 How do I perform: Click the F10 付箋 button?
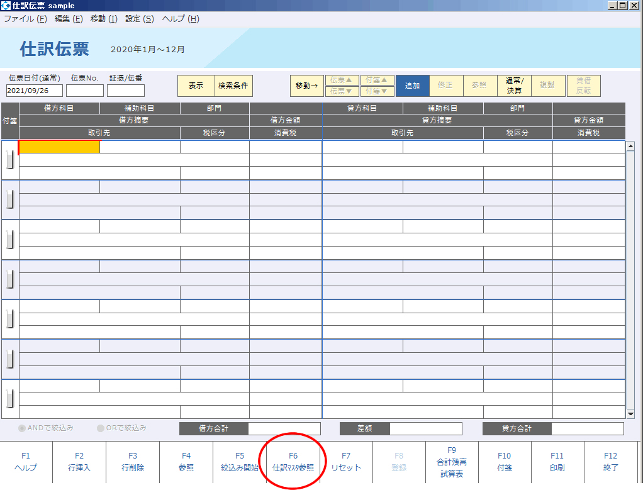tap(505, 462)
